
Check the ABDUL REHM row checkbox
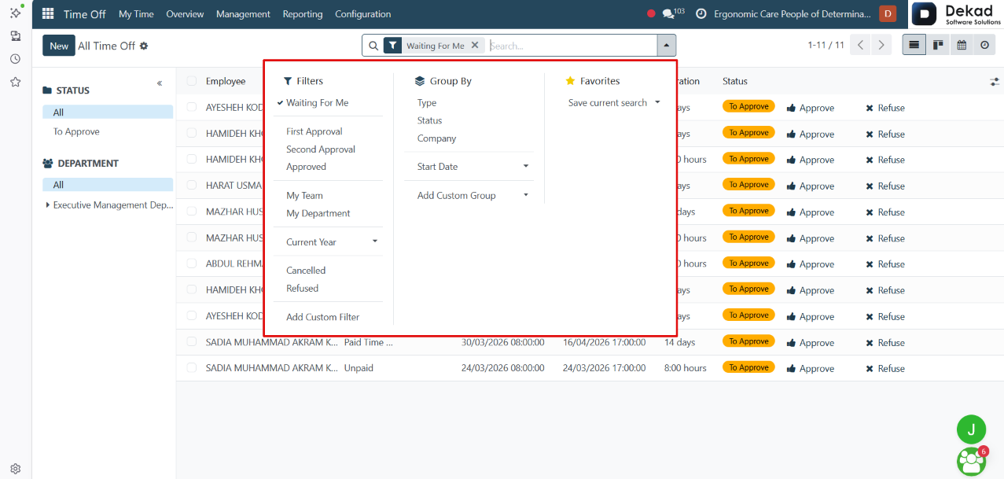tap(192, 263)
